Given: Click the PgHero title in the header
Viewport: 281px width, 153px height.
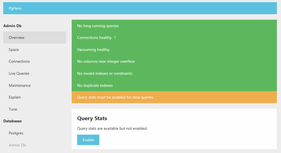Looking at the screenshot, I should click(15, 8).
